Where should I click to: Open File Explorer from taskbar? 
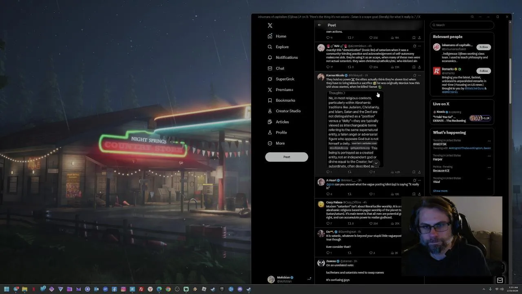click(x=24, y=289)
